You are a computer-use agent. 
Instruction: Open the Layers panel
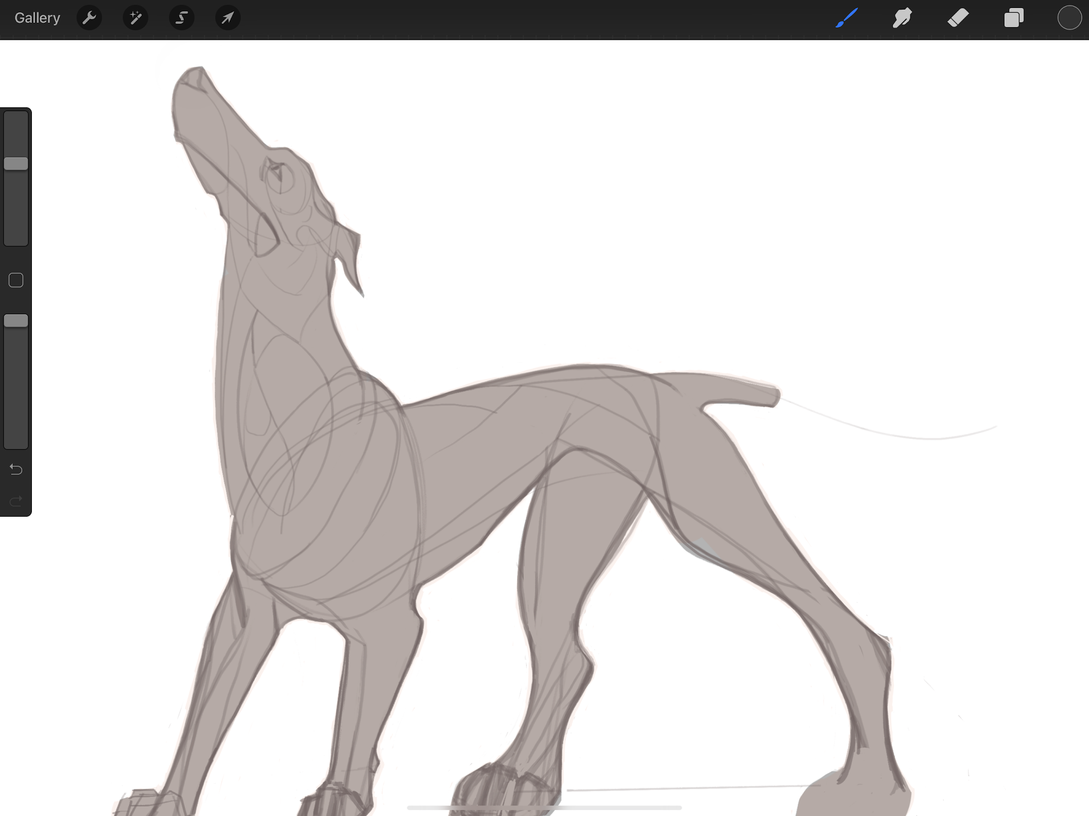(x=1013, y=18)
